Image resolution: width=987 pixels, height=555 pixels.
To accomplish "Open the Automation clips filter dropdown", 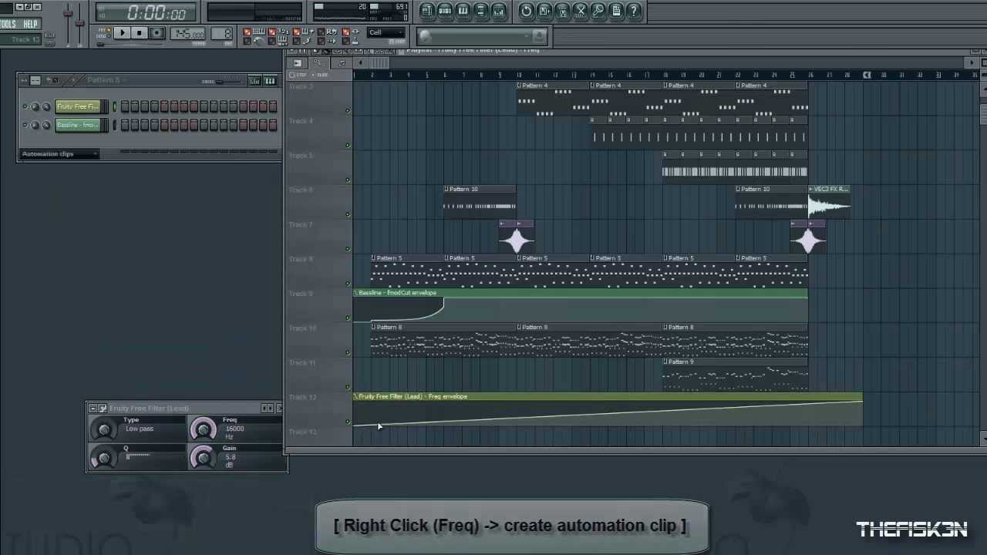I will 59,154.
